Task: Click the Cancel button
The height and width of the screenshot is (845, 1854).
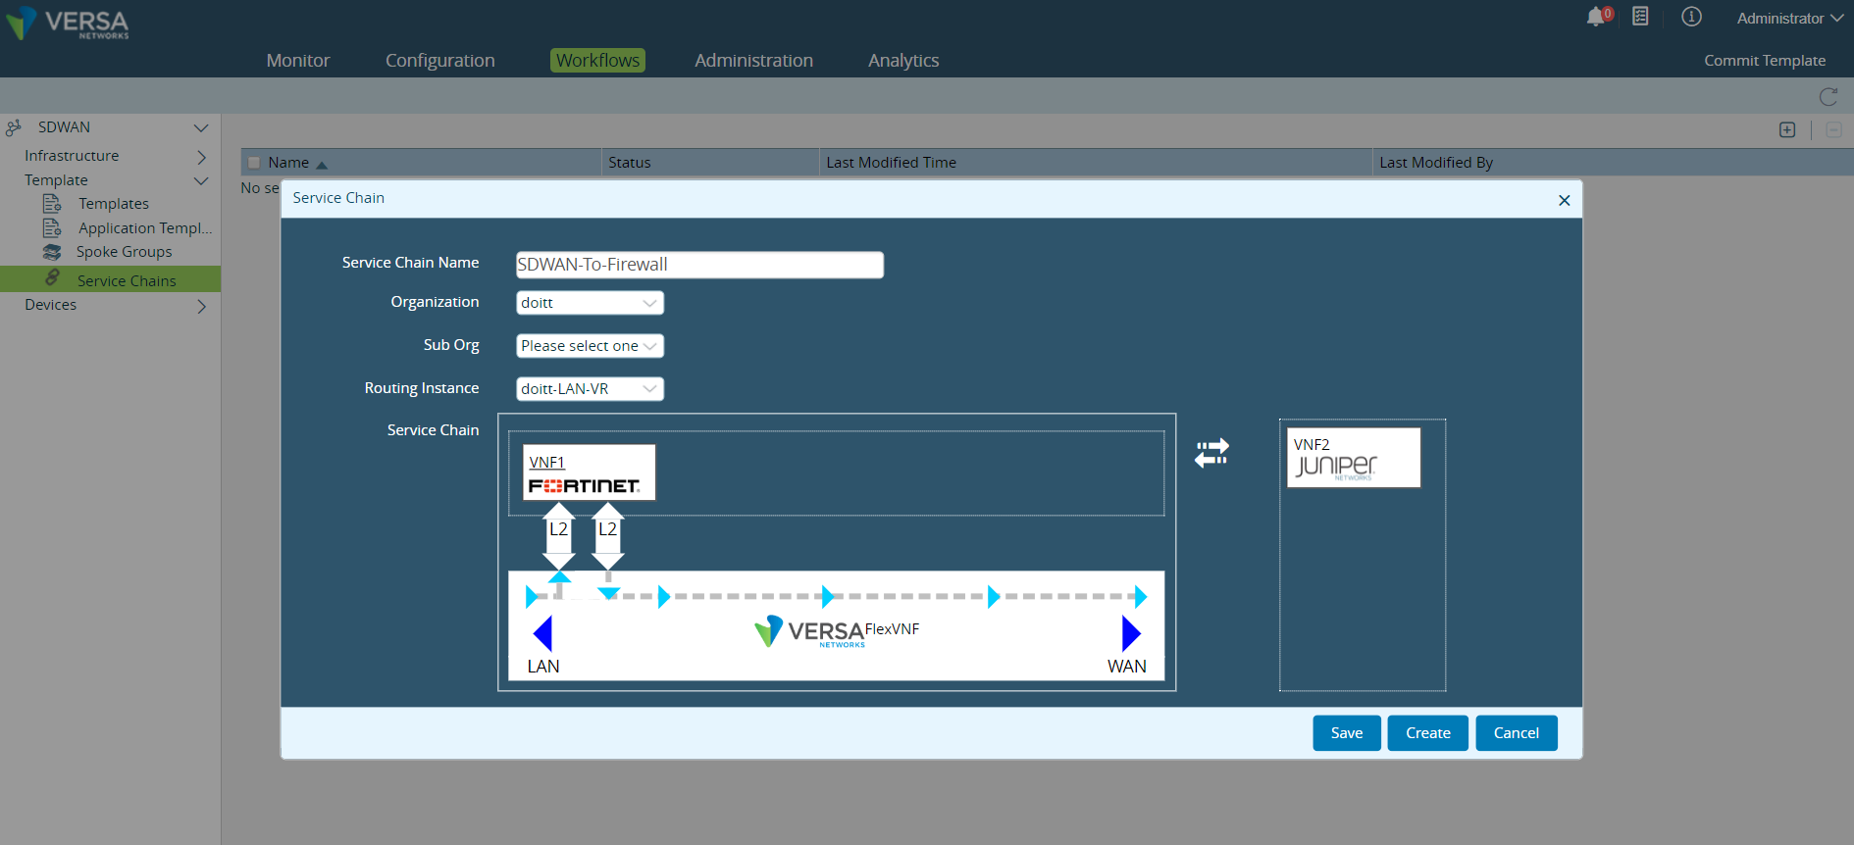Action: pyautogui.click(x=1517, y=733)
